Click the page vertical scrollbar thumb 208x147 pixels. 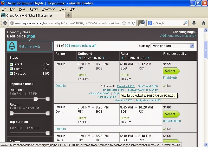pos(206,50)
